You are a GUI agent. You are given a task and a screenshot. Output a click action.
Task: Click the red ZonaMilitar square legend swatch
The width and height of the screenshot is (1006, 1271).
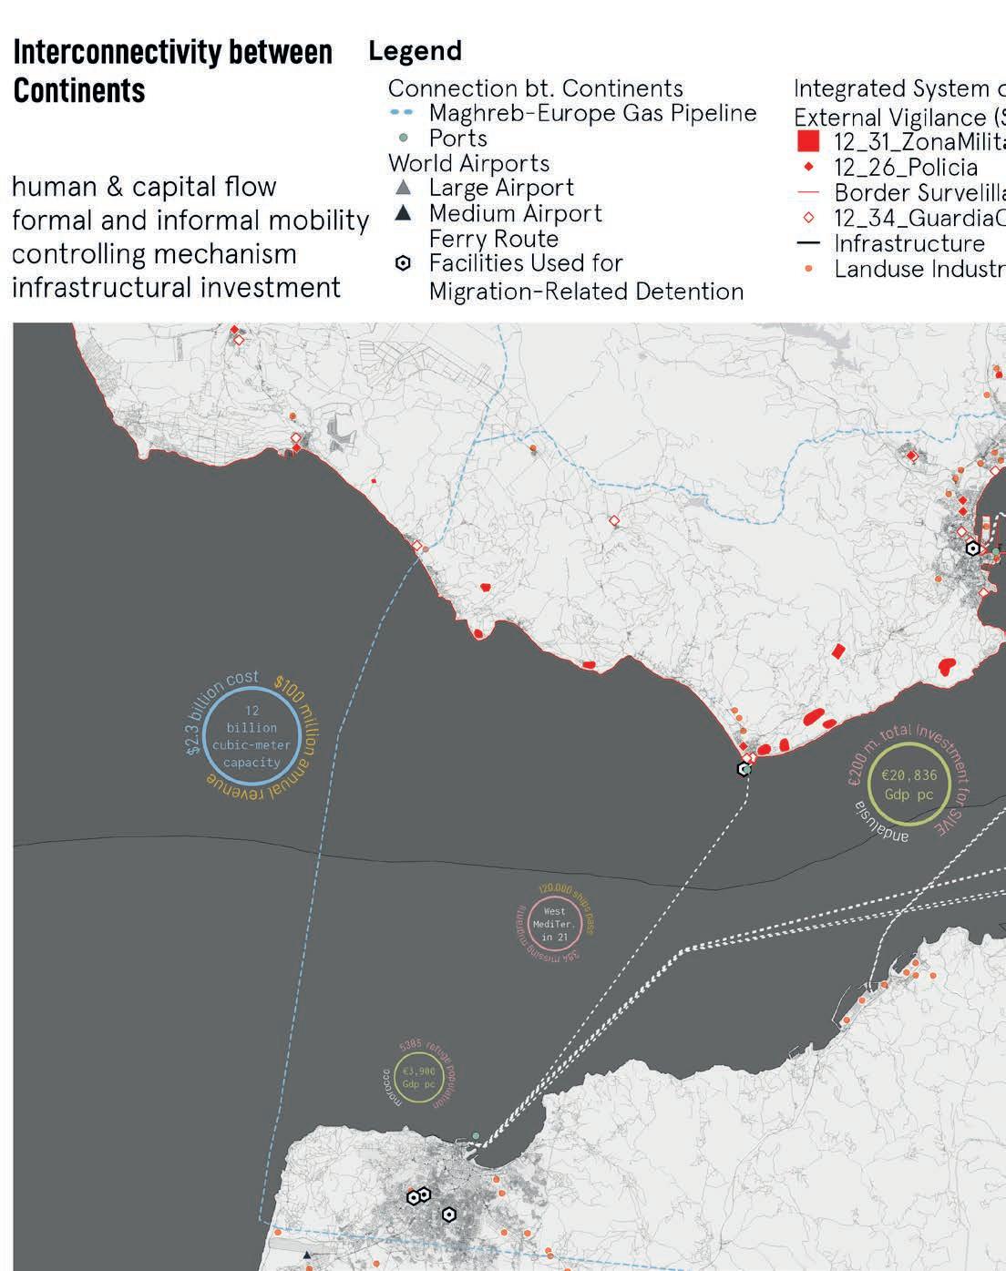click(x=808, y=141)
